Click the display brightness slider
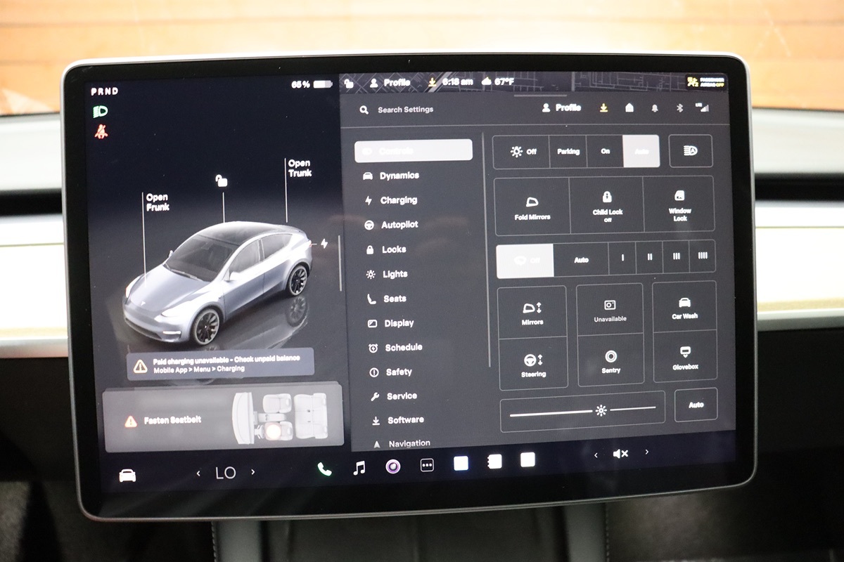 click(x=582, y=411)
